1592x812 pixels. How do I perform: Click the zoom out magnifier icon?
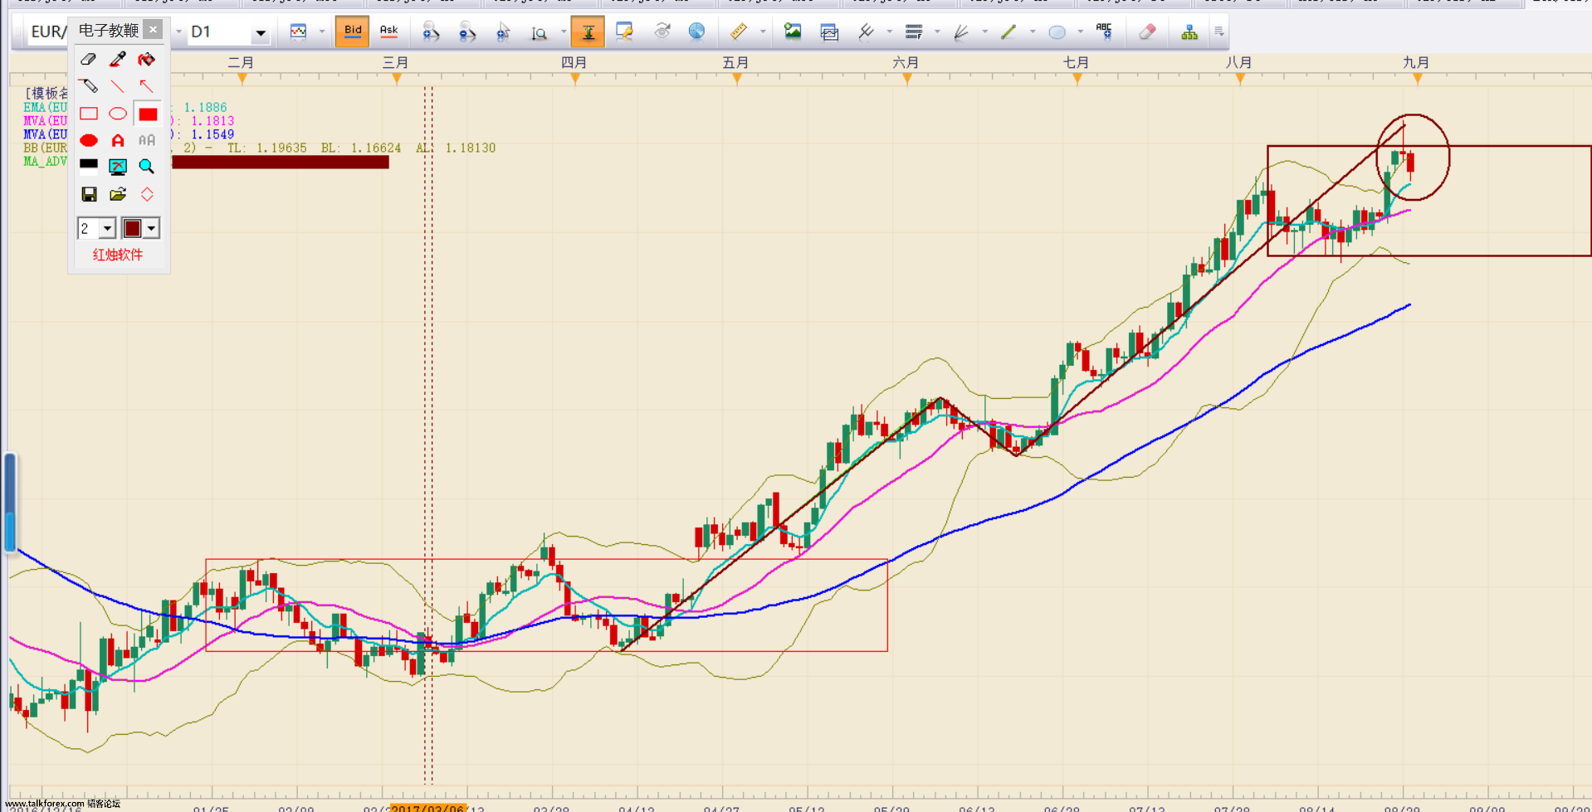tap(466, 32)
